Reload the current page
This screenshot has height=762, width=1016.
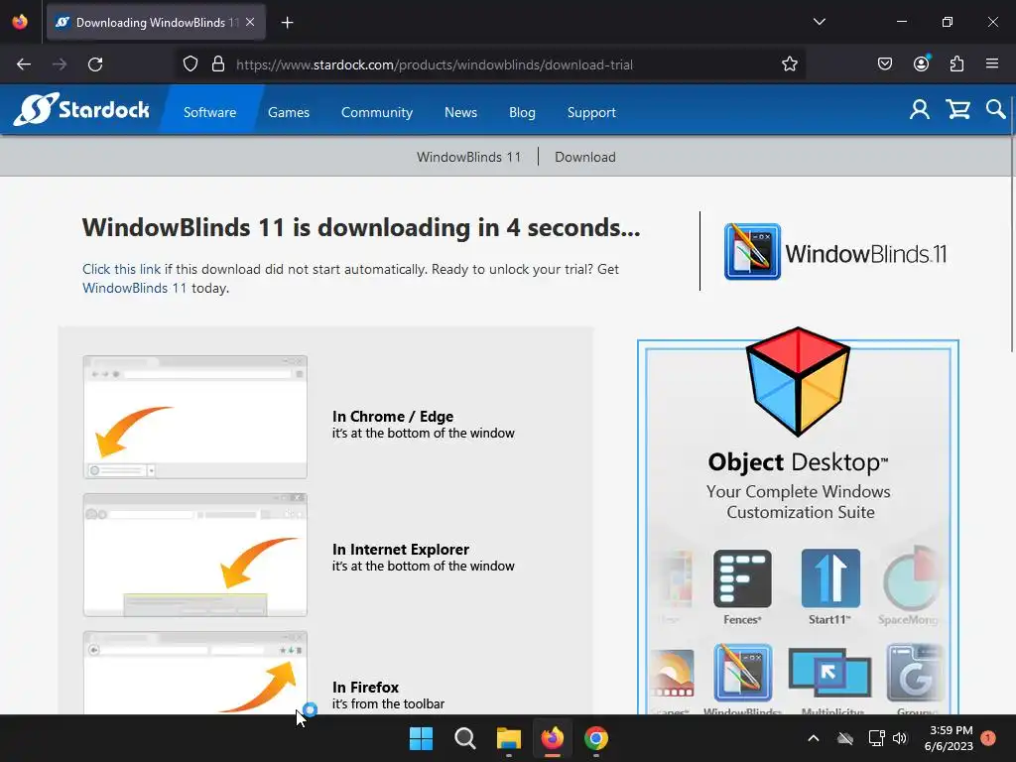(x=95, y=64)
